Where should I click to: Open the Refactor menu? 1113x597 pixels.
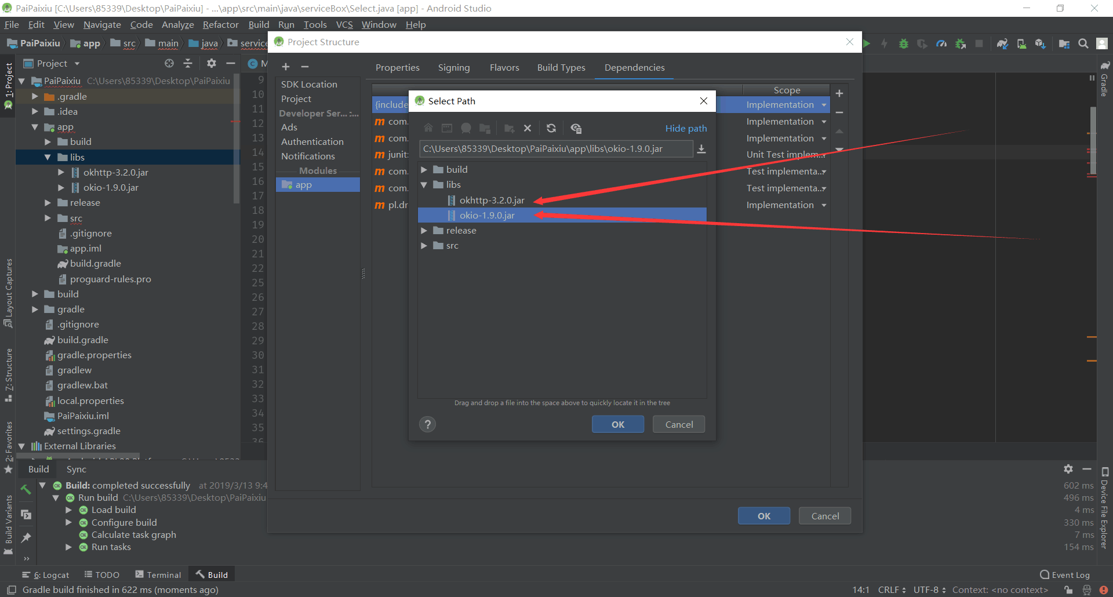(x=220, y=24)
